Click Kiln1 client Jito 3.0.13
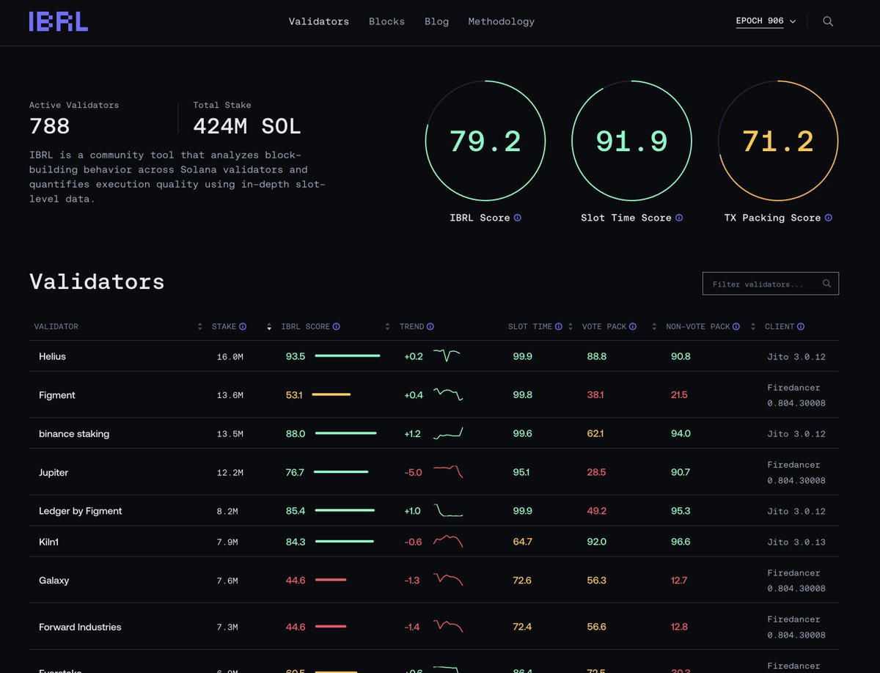Image resolution: width=880 pixels, height=673 pixels. click(796, 542)
